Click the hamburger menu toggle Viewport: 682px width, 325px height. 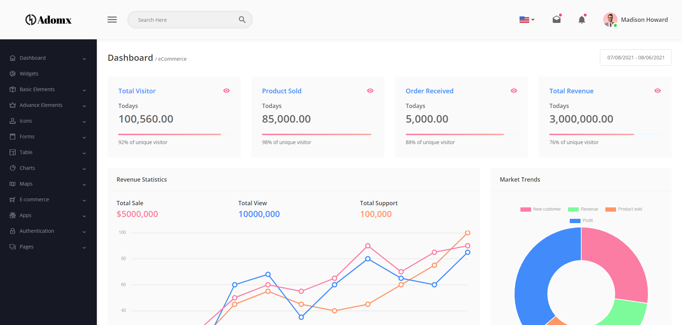(x=112, y=20)
